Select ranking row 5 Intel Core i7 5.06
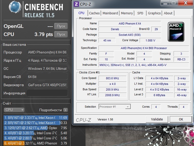Image resolution: width=194 pixels, height=146 pixels. pos(36,138)
